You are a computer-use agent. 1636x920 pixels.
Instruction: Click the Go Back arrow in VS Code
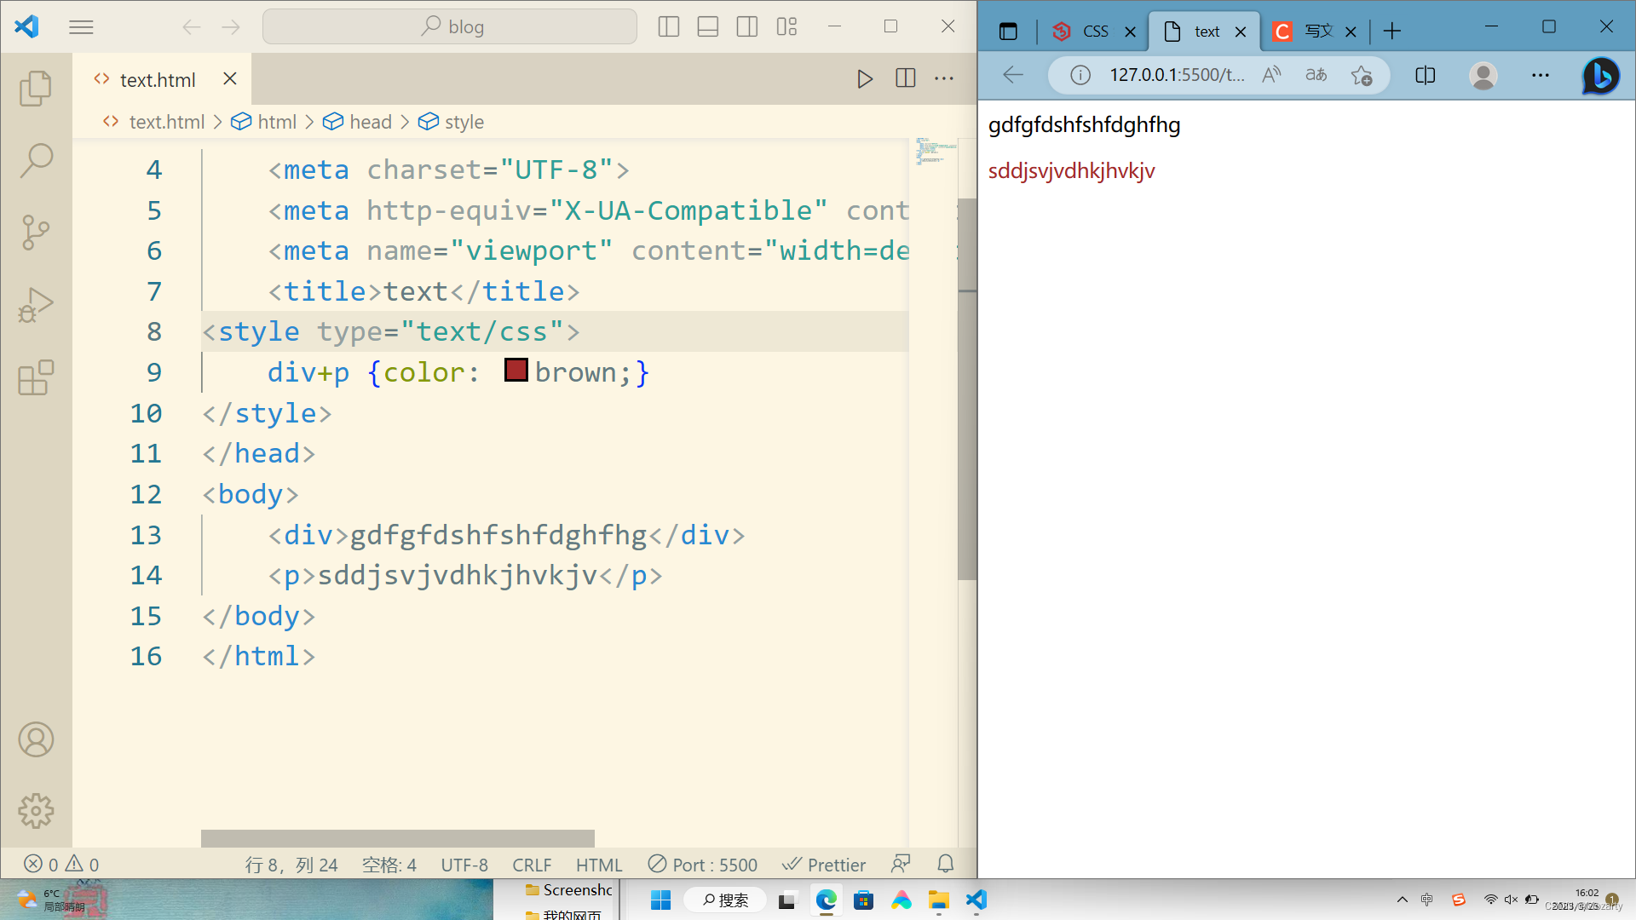click(191, 27)
